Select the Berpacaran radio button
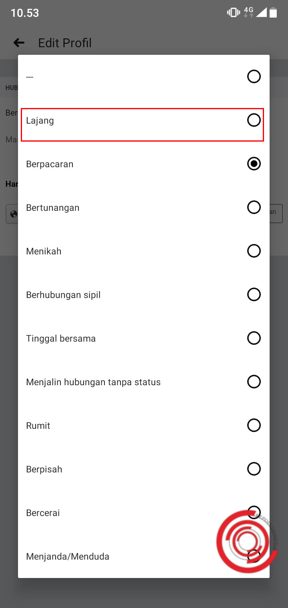 254,164
